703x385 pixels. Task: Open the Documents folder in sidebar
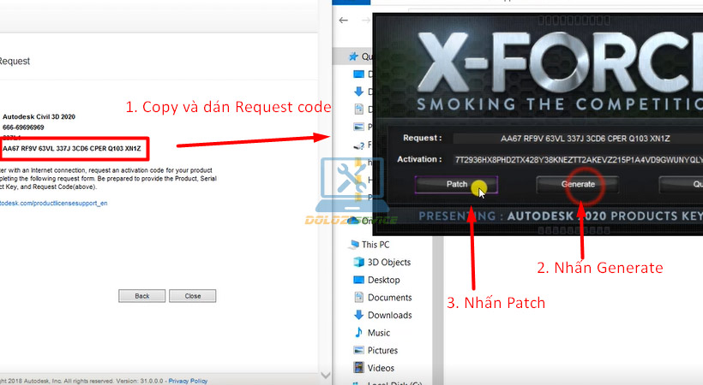389,298
